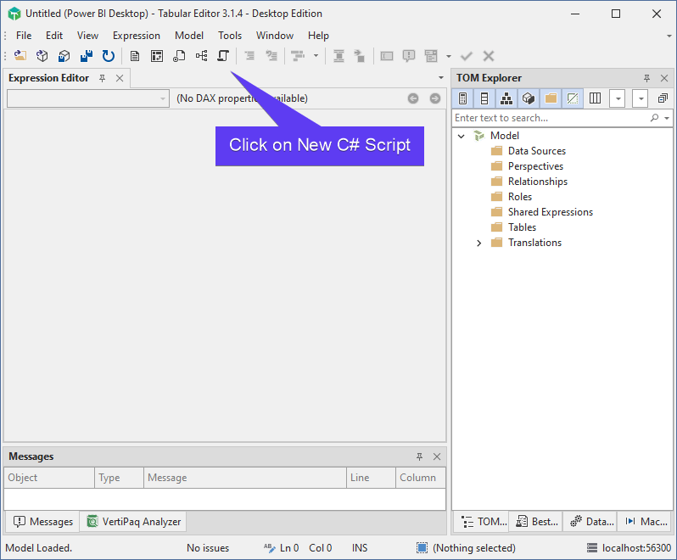Open the search options dropdown arrow
Image resolution: width=677 pixels, height=560 pixels.
(667, 118)
